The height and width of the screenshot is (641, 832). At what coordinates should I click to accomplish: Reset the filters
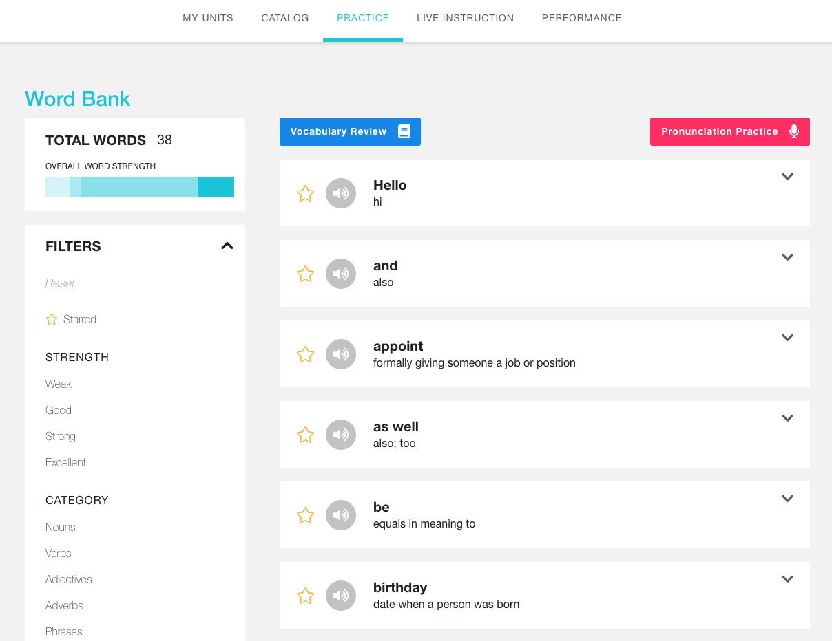point(60,283)
